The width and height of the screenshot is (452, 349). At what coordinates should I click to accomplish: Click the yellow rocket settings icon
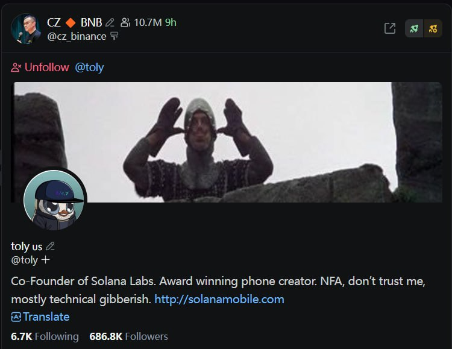tap(433, 28)
